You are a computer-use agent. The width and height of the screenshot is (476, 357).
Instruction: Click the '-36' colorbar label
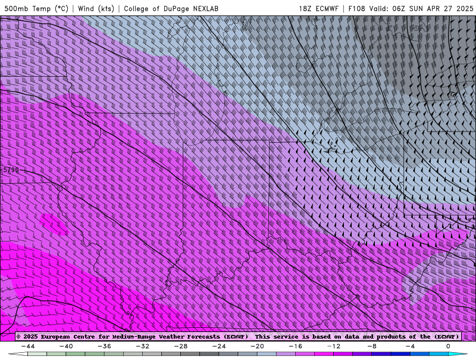point(105,346)
